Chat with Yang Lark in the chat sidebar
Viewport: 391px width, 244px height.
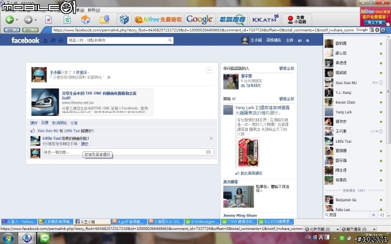click(354, 112)
